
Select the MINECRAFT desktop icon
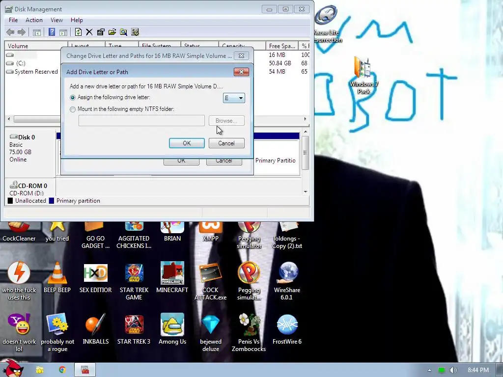pos(172,278)
